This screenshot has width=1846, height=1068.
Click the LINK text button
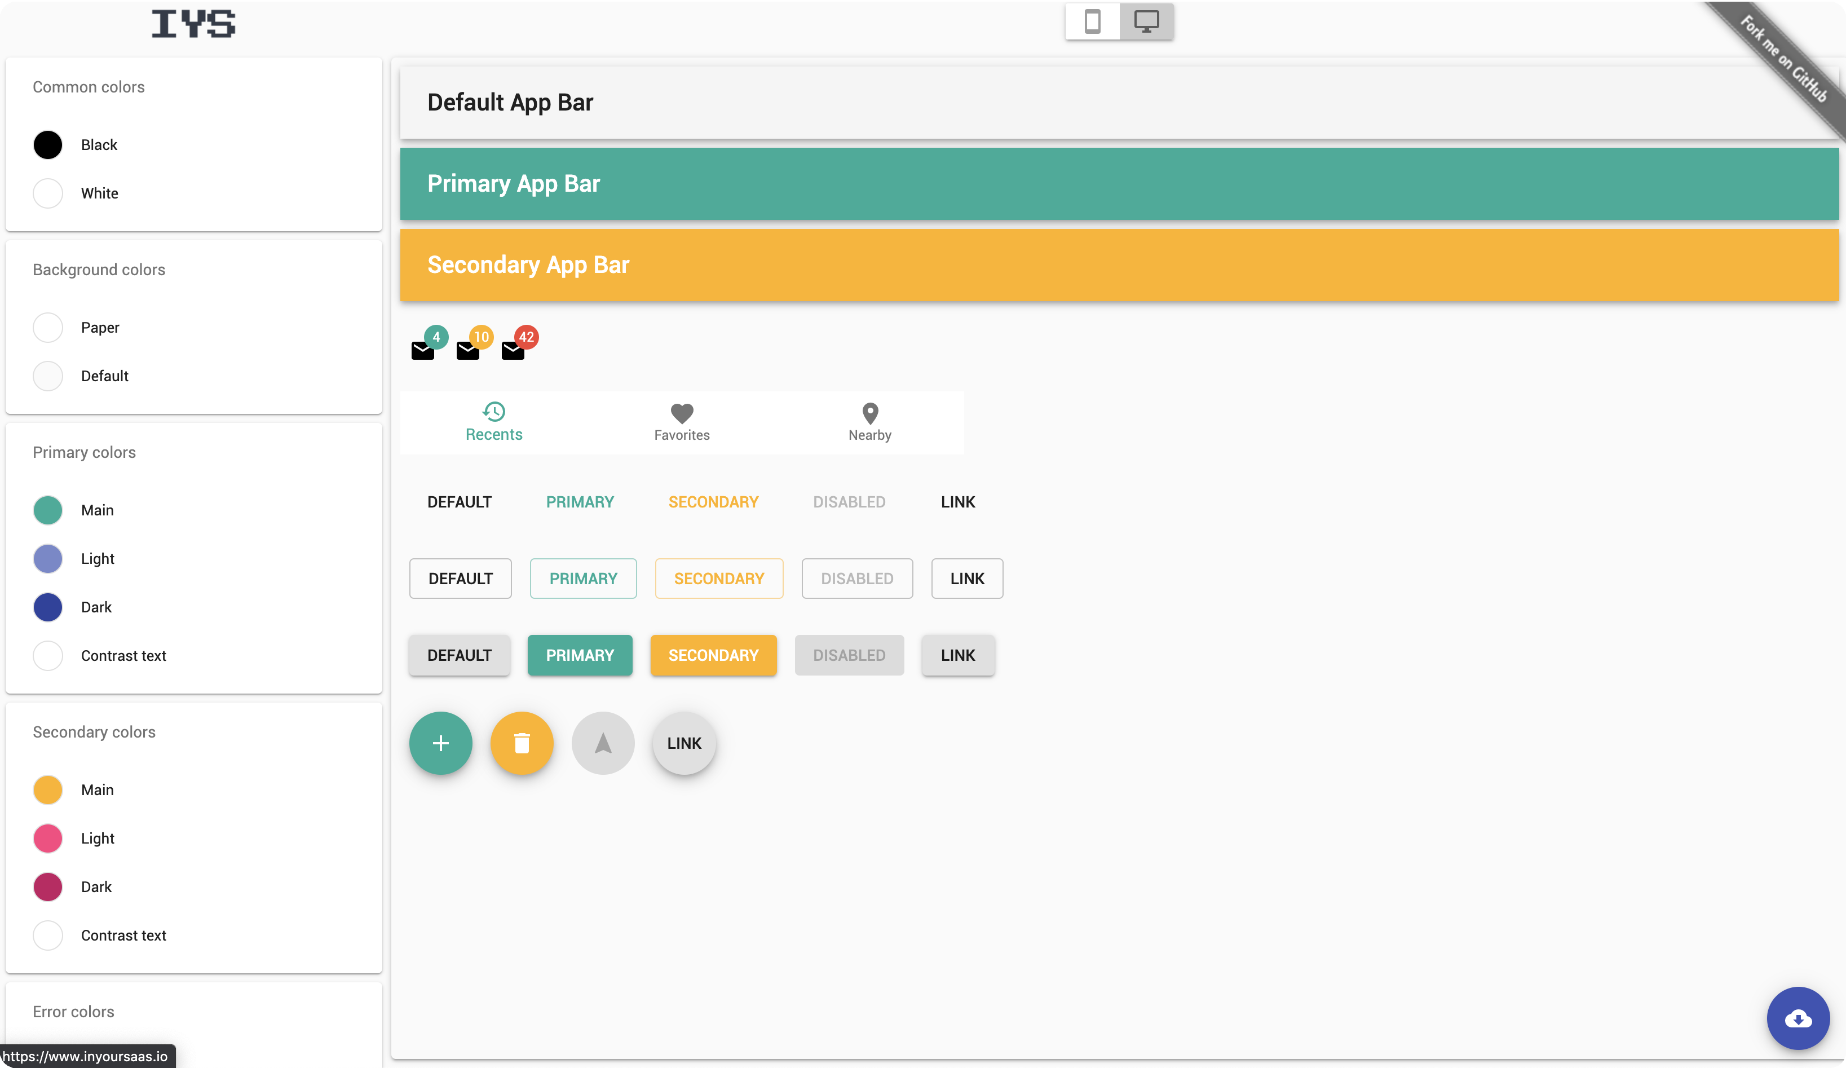click(x=957, y=502)
